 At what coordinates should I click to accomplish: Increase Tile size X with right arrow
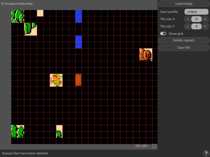[x=205, y=19]
